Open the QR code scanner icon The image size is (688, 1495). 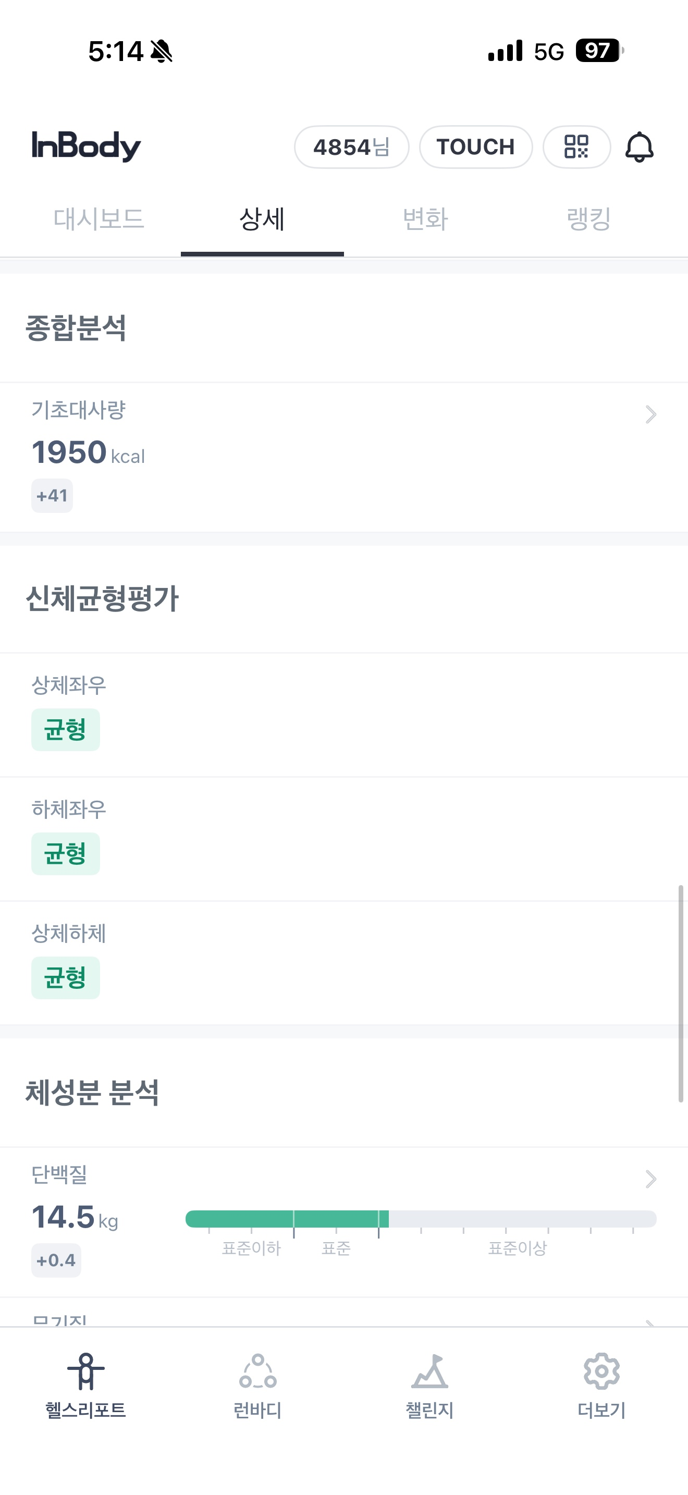[576, 147]
